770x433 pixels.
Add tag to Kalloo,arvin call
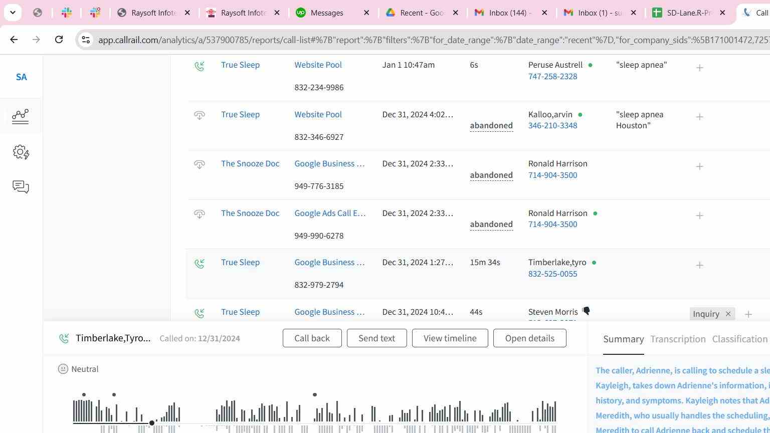click(700, 117)
